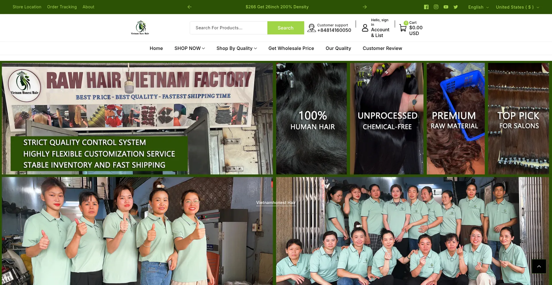Open the Order Tracking link
Viewport: 552px width, 285px height.
tap(62, 7)
